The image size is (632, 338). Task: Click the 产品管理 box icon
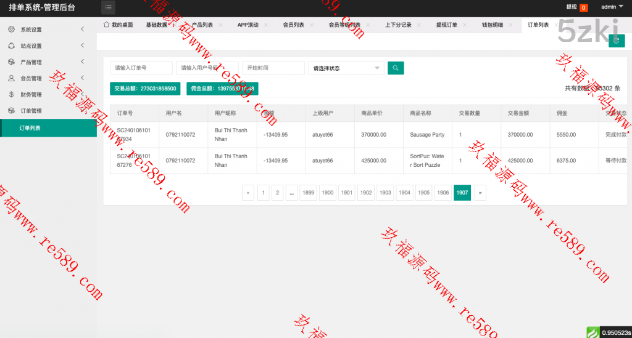pyautogui.click(x=11, y=62)
